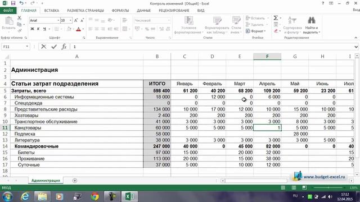Click the Save icon in quick access toolbar
Viewport: 360px width, 202px height.
13,3
